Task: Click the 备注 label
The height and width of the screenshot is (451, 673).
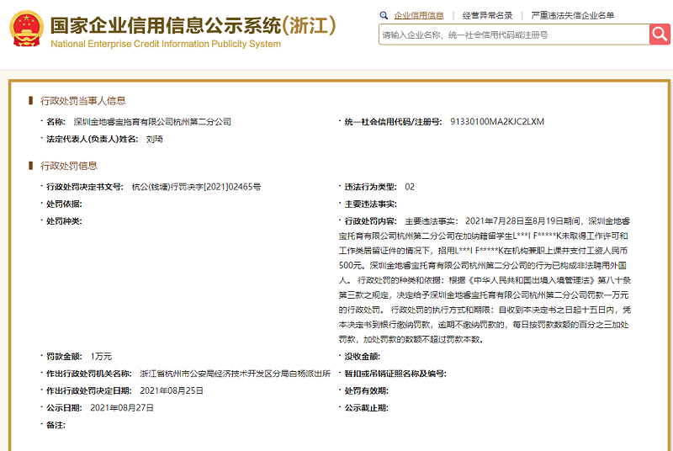Action: click(x=56, y=425)
